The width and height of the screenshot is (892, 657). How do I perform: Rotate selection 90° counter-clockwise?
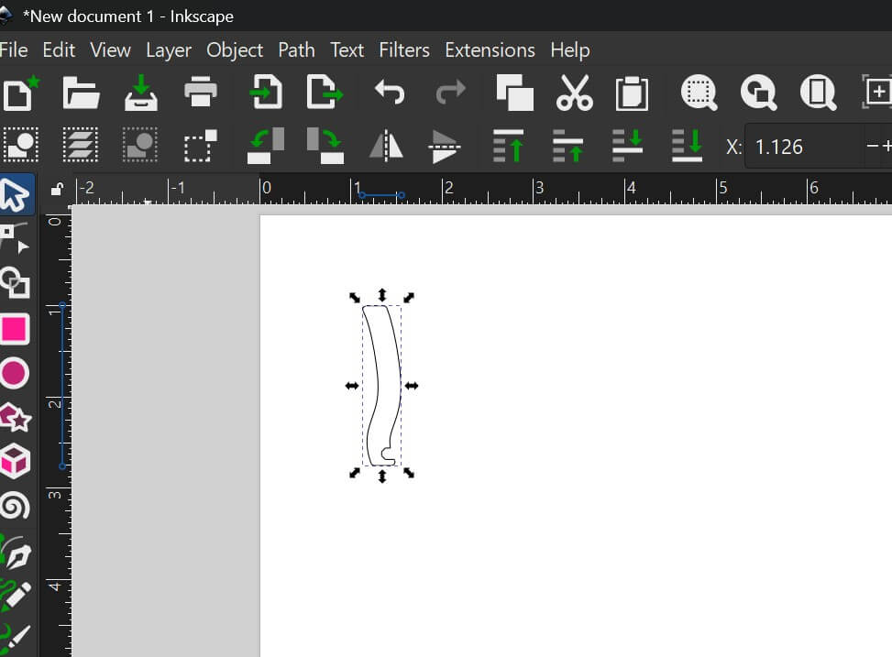266,146
